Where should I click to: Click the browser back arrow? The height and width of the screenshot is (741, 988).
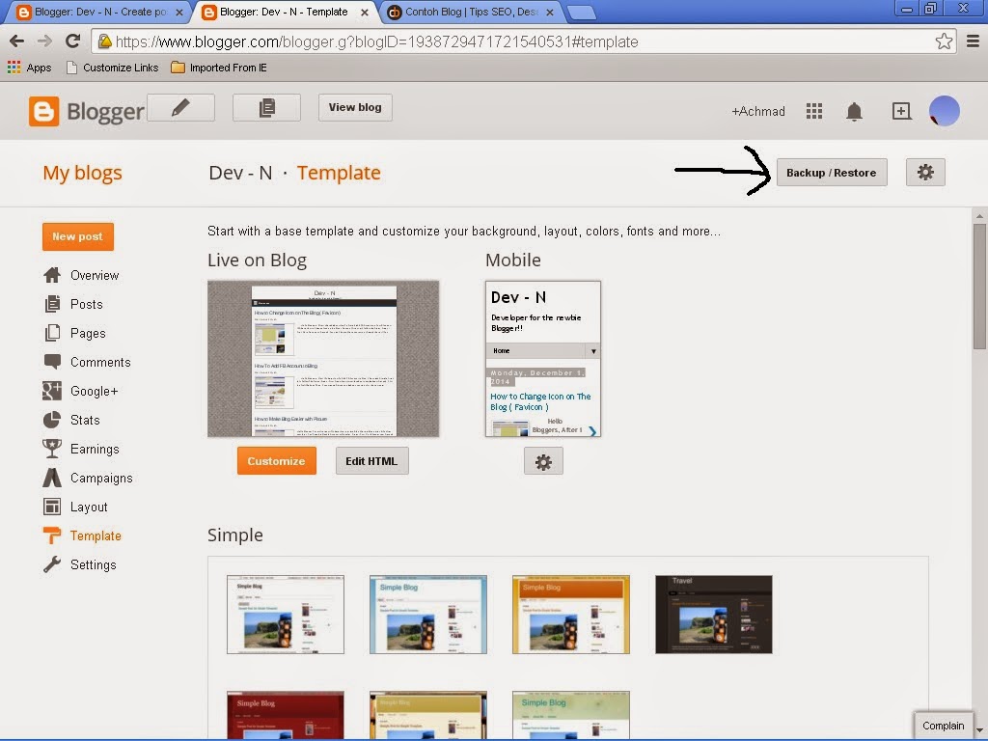coord(17,41)
